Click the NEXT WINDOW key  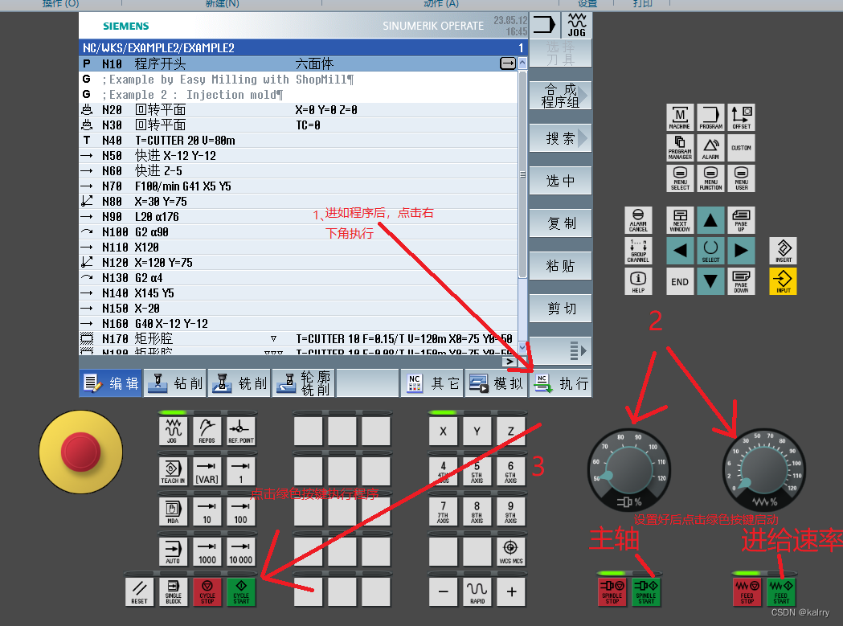[680, 220]
